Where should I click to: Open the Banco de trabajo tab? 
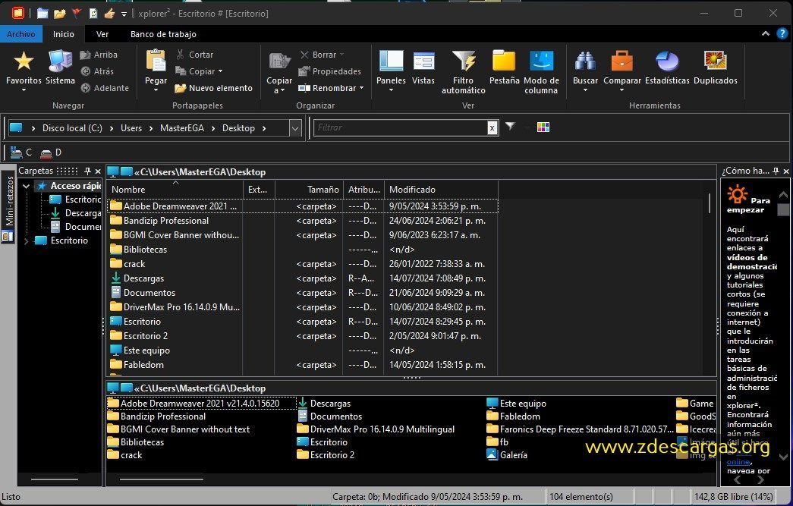point(163,34)
